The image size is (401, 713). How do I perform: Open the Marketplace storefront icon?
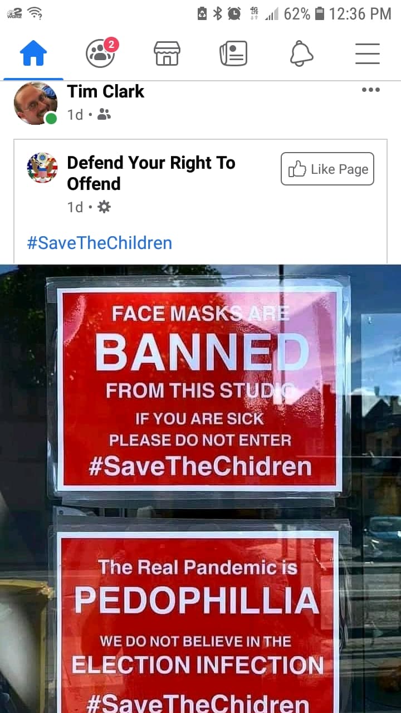(x=167, y=54)
